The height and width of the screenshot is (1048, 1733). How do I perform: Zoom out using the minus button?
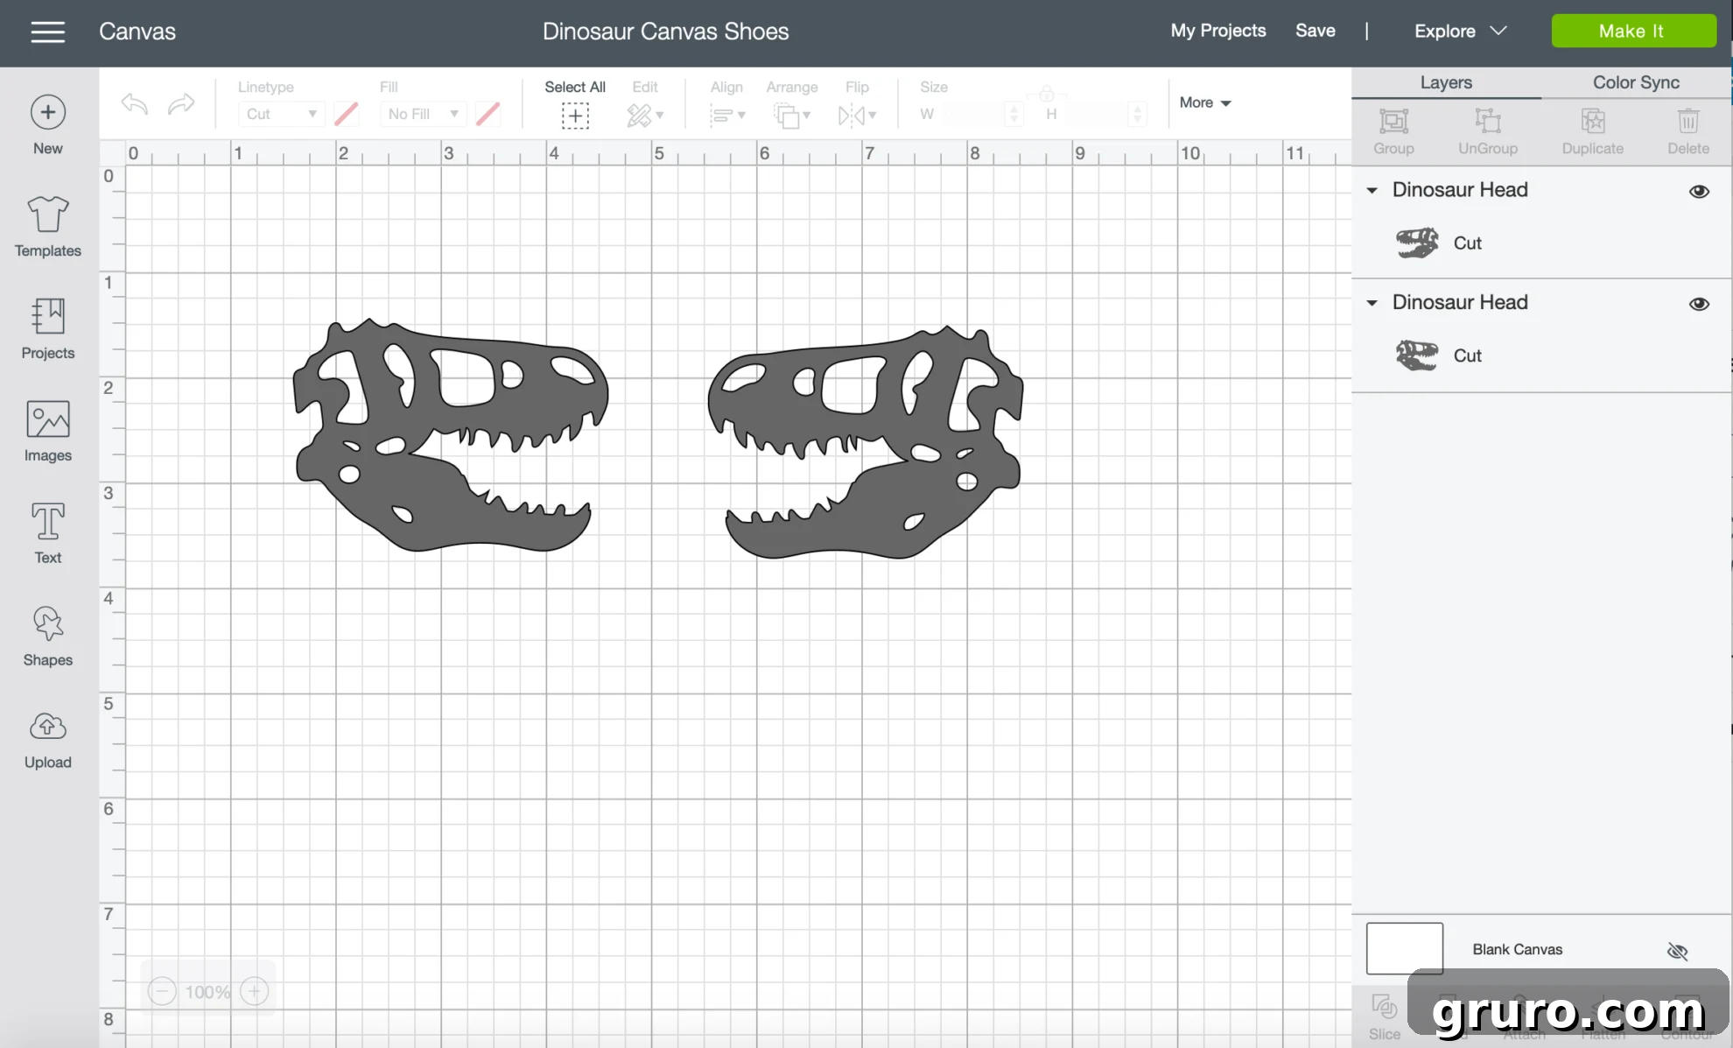click(162, 991)
